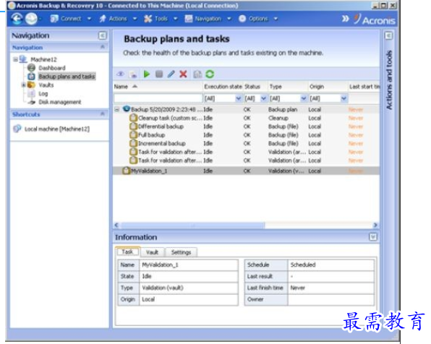This screenshot has width=431, height=344.
Task: Switch to the Vault tab
Action: pos(152,252)
